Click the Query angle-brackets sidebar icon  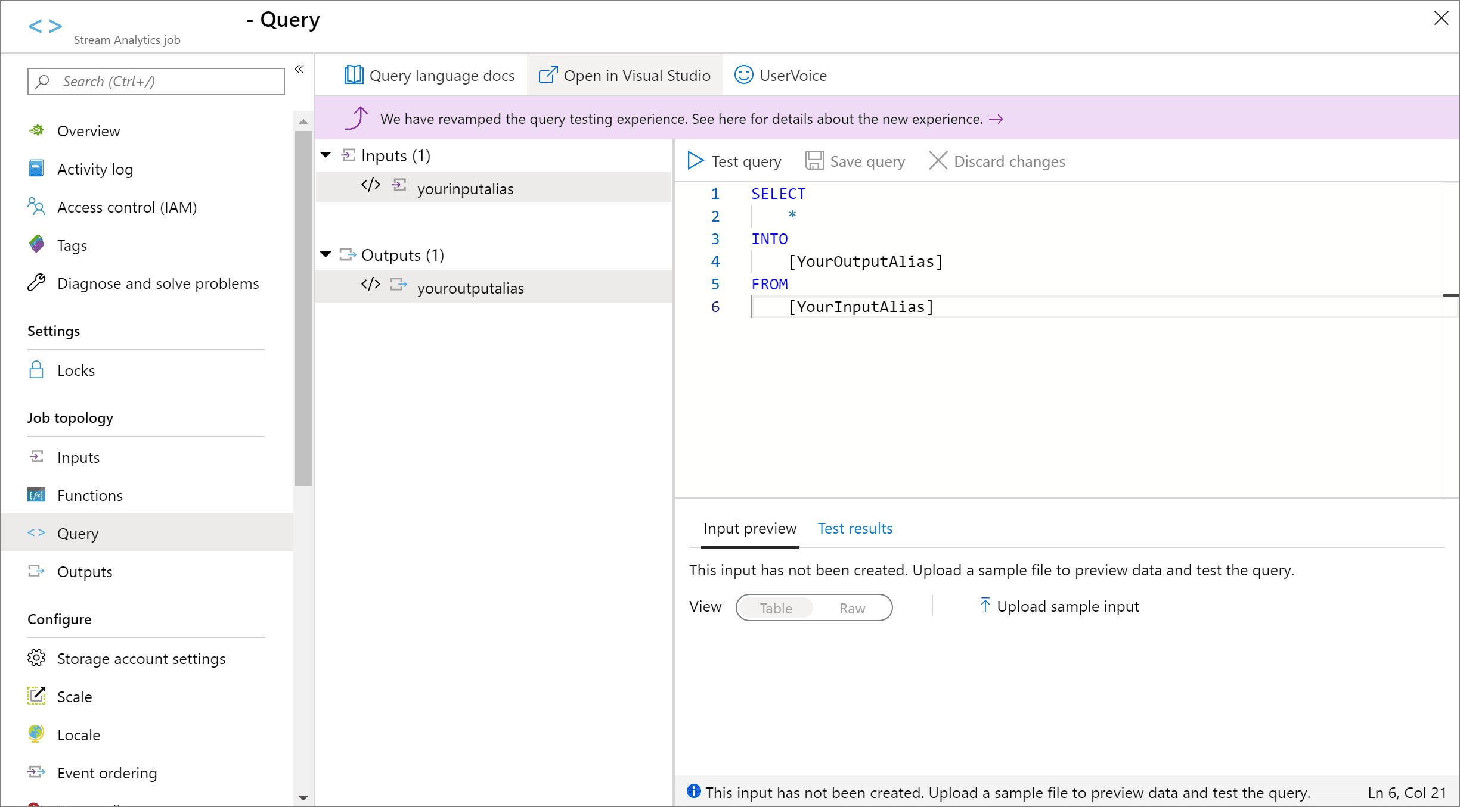pyautogui.click(x=36, y=532)
